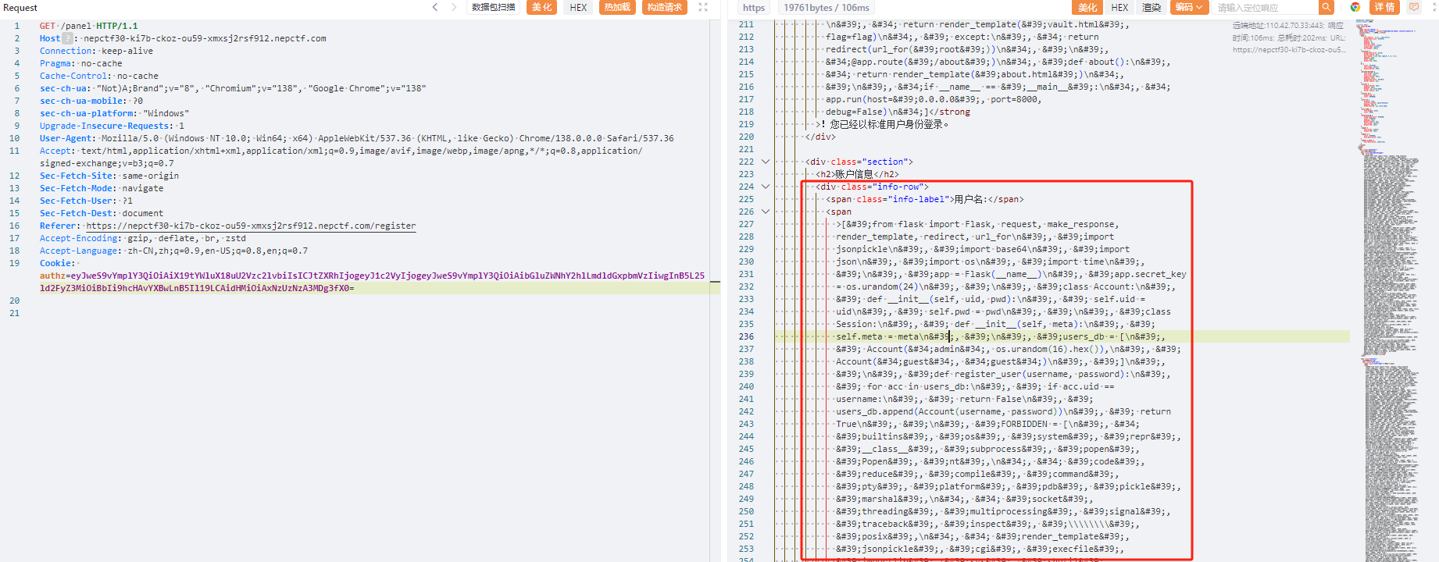Open the 详情 details button
Viewport: 1439px width, 562px height.
(x=1384, y=7)
